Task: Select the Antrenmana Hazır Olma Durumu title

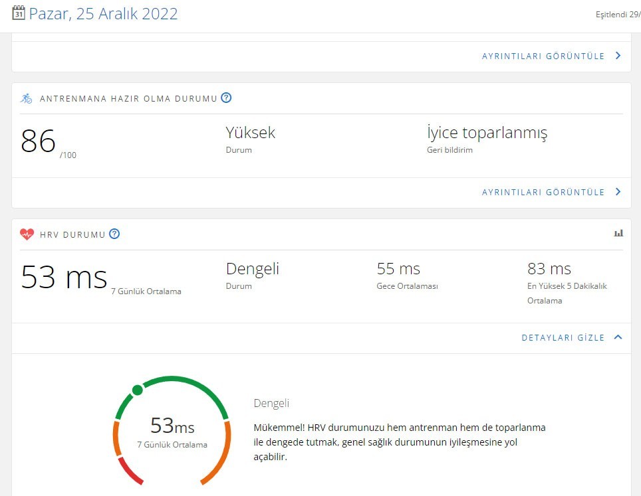Action: click(128, 99)
